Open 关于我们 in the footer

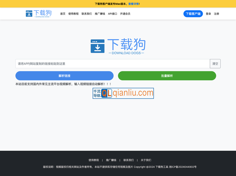click(x=146, y=160)
